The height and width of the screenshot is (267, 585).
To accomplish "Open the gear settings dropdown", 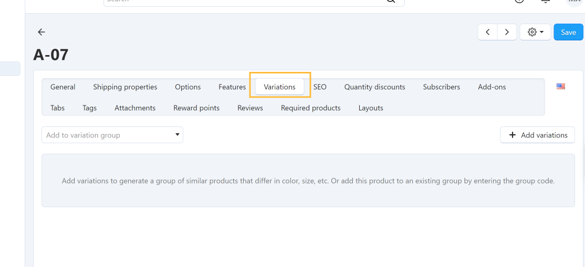I will (536, 32).
